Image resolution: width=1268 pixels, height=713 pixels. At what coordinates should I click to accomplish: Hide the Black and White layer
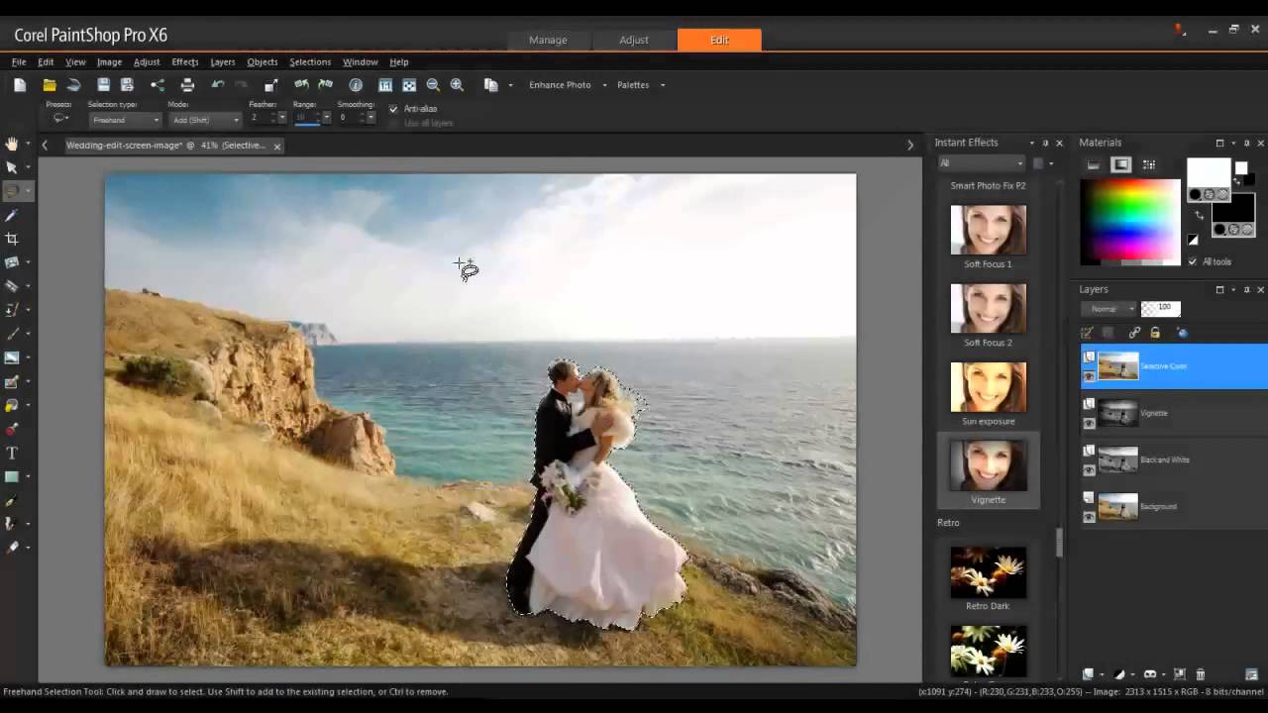[x=1089, y=469]
